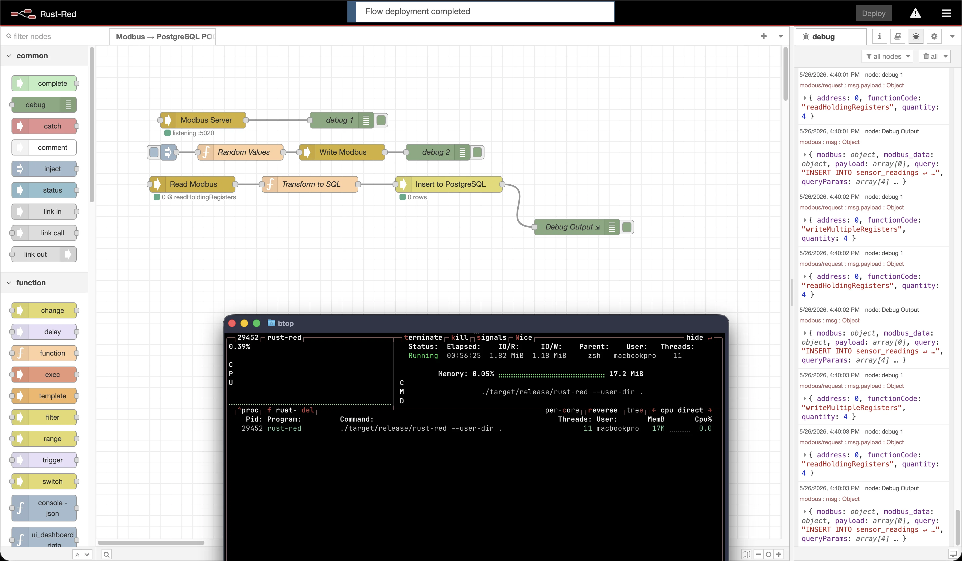Expand first INSERT INTO debug message object

click(x=804, y=155)
